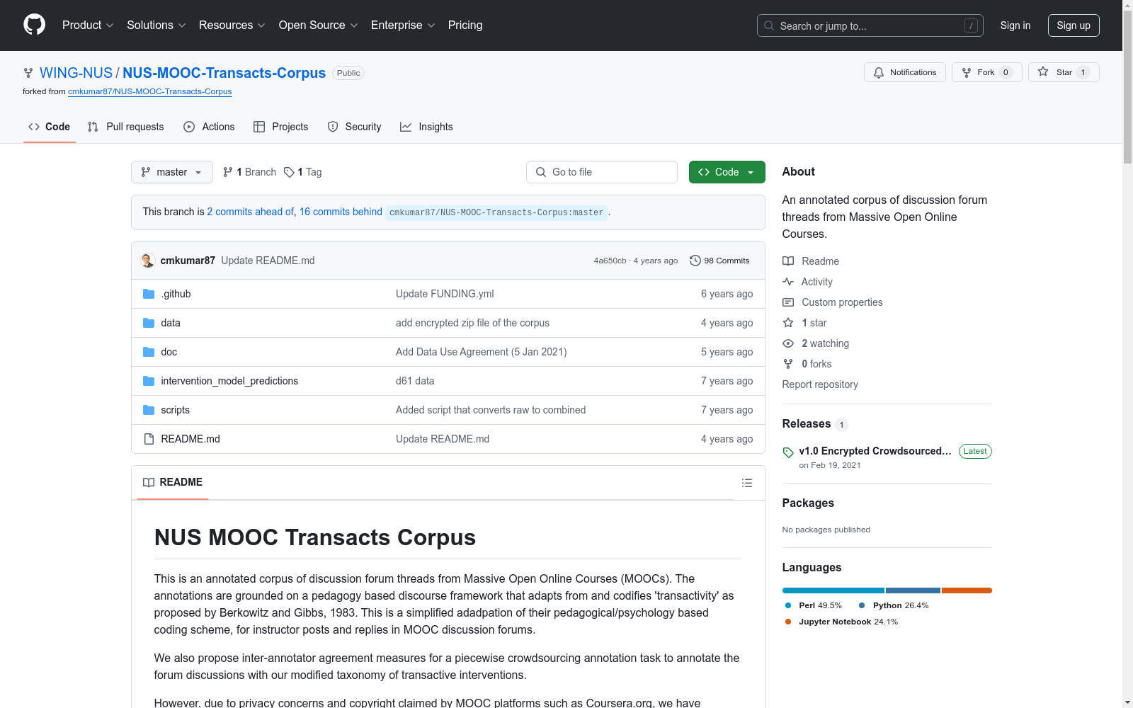Screen dimensions: 1133x708
Task: Click the Jupyter Notebook segment of language bar
Action: (967, 590)
